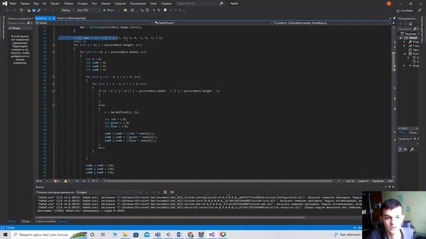Viewport: 426px width, 239px height.
Task: Click the Solution Explorer search field
Action: [407, 29]
